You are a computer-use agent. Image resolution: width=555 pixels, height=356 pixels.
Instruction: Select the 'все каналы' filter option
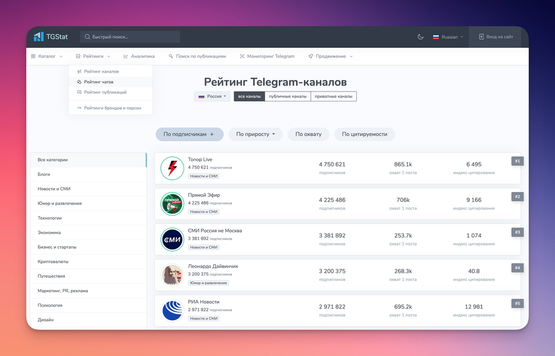coord(249,96)
